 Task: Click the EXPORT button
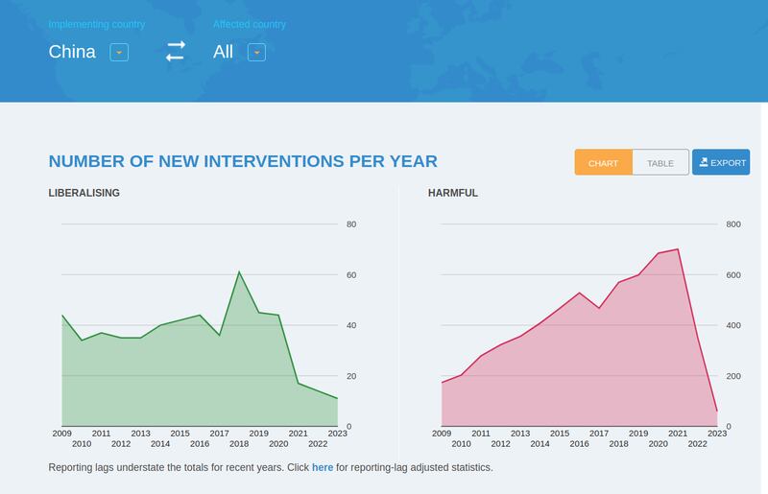721,163
